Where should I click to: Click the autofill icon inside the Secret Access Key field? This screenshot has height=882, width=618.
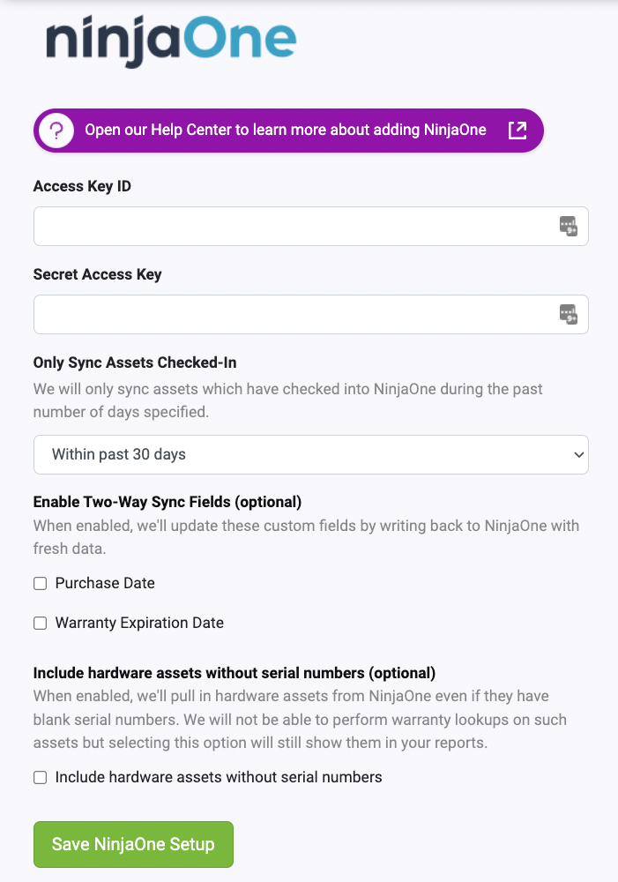(x=569, y=314)
